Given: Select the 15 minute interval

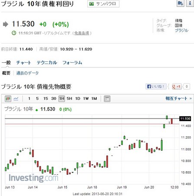Looking at the screenshot, I should (46, 98).
